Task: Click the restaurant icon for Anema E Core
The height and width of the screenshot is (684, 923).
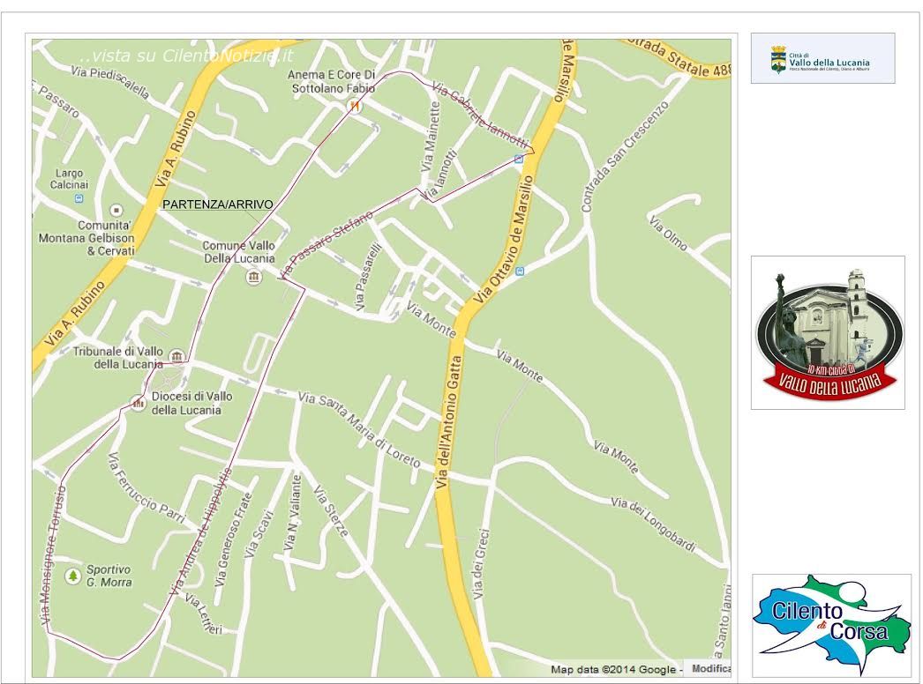Action: coord(354,106)
